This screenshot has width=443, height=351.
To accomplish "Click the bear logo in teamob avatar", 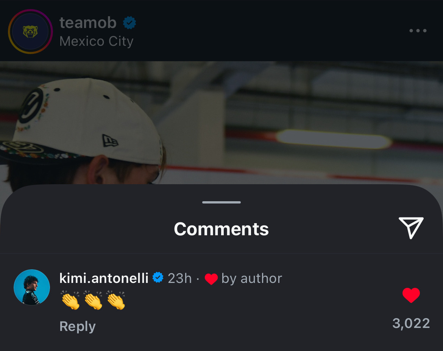I will [x=30, y=32].
